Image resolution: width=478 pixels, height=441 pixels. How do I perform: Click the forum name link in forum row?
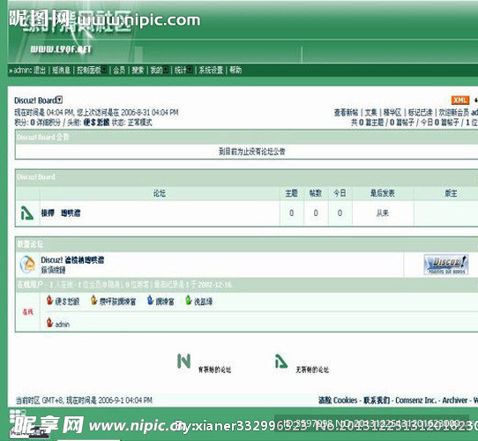tap(61, 213)
